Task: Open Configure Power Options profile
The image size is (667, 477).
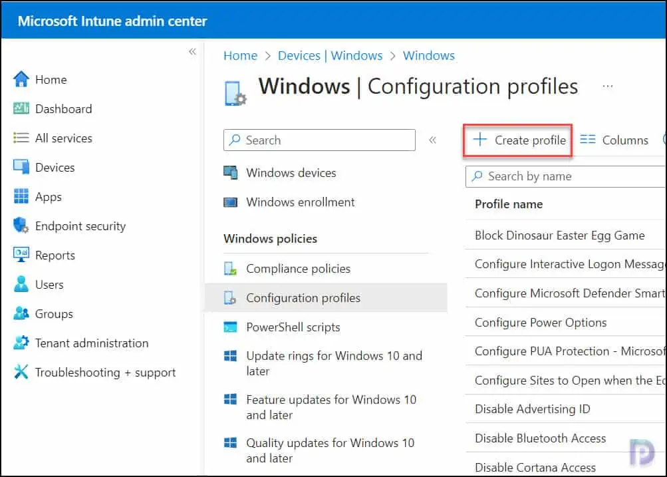Action: pyautogui.click(x=541, y=323)
